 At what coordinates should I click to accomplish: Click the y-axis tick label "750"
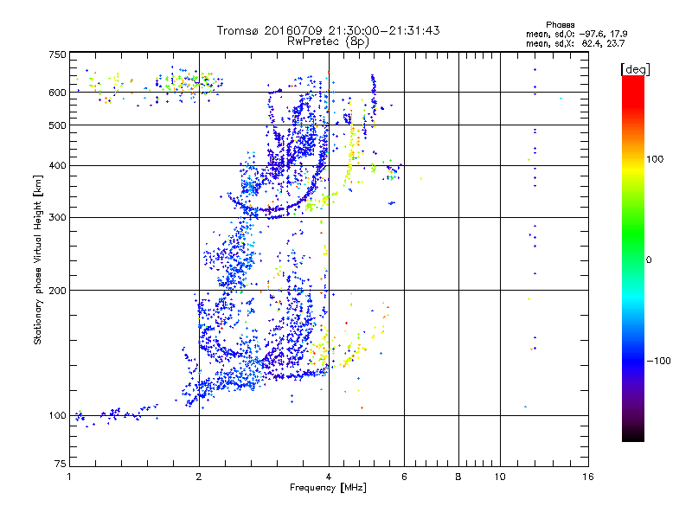57,54
